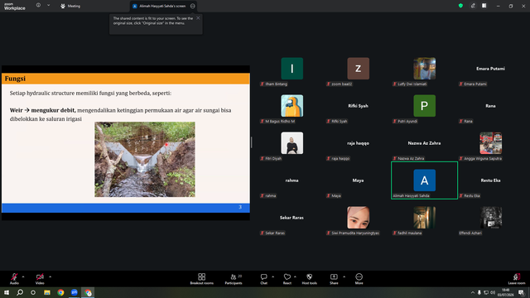Open the React menu
The height and width of the screenshot is (298, 530).
287,279
